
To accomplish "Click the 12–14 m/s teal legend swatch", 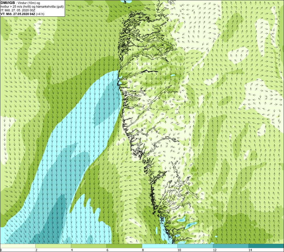I will coord(231,246).
